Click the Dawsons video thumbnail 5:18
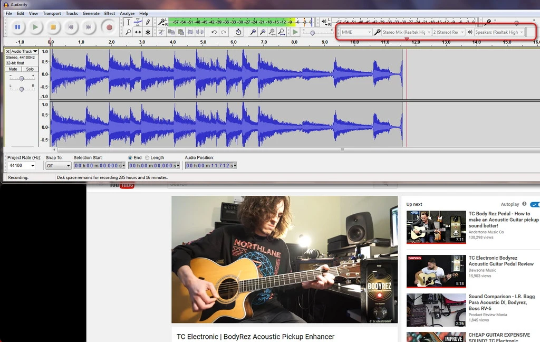Viewport: 540px width, 342px height. click(436, 271)
